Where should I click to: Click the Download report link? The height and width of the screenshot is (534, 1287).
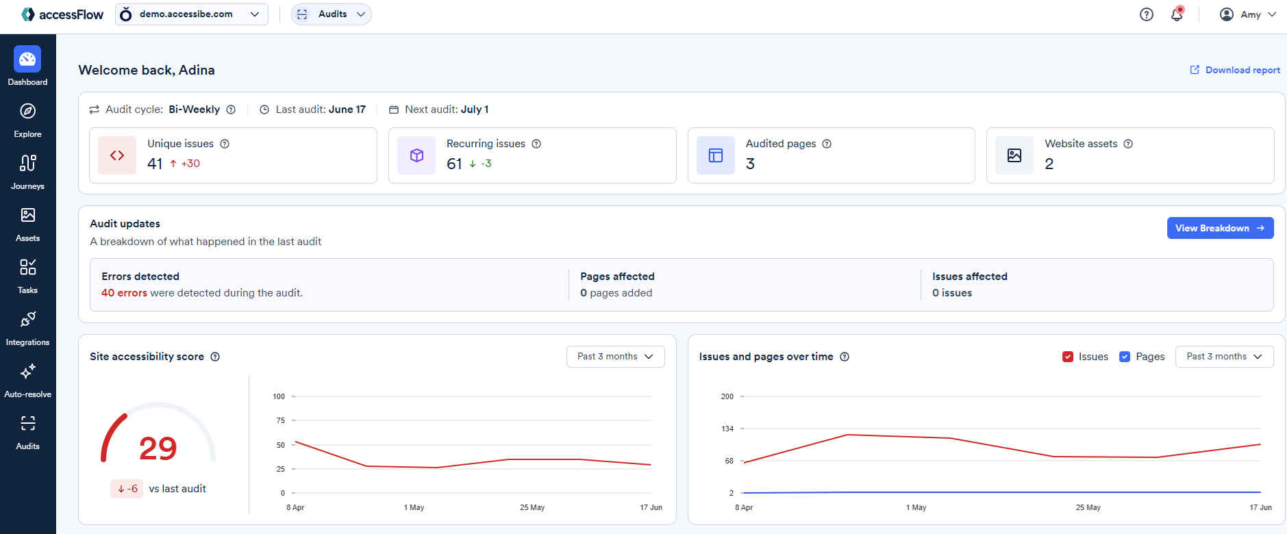pos(1235,70)
